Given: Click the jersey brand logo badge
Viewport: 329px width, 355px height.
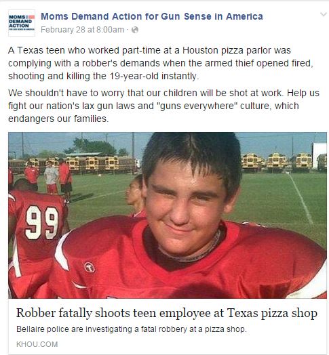Looking at the screenshot, I should [90, 268].
